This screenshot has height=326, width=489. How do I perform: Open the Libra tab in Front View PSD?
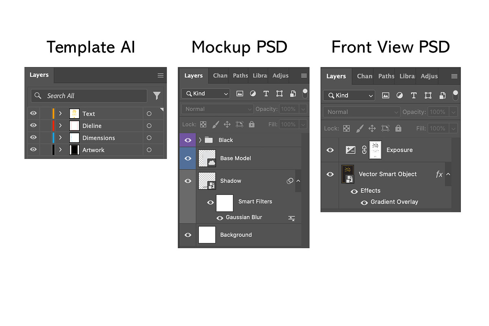coord(407,76)
